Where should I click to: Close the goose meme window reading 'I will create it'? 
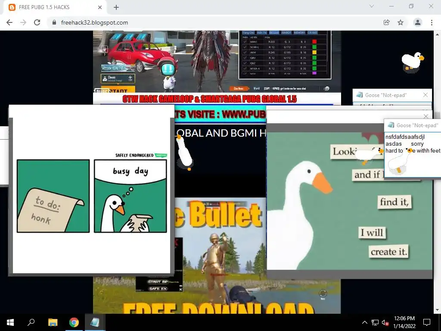click(x=426, y=116)
